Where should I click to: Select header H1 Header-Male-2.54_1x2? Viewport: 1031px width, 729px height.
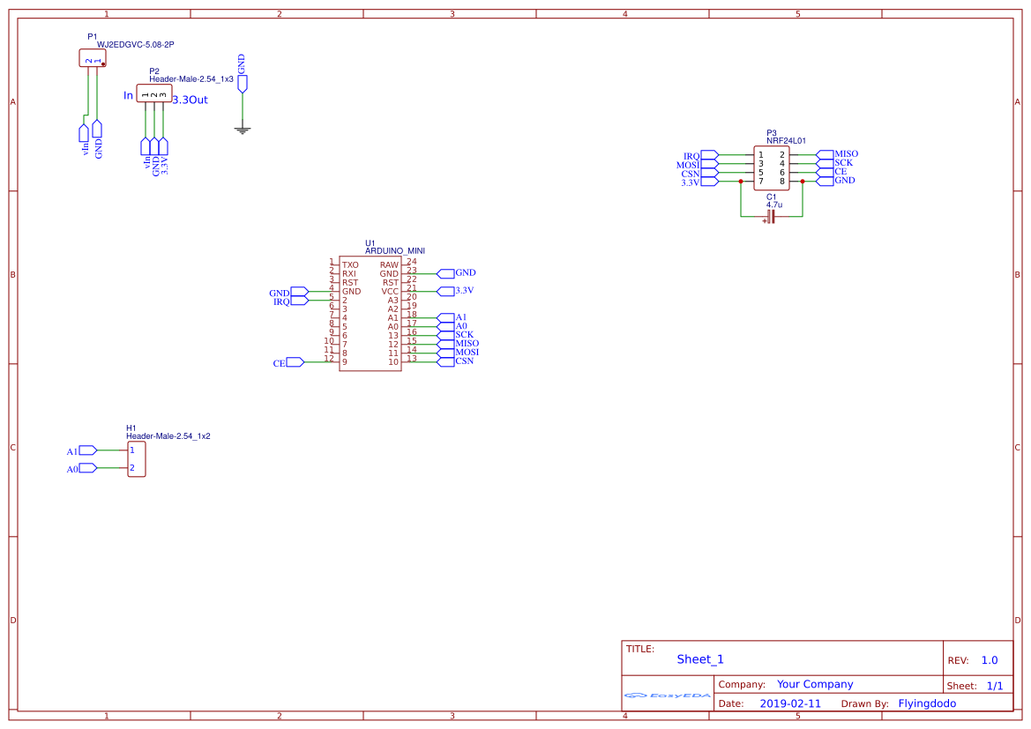click(x=137, y=458)
